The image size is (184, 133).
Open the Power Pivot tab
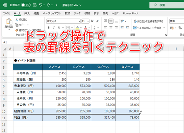coord(131,13)
